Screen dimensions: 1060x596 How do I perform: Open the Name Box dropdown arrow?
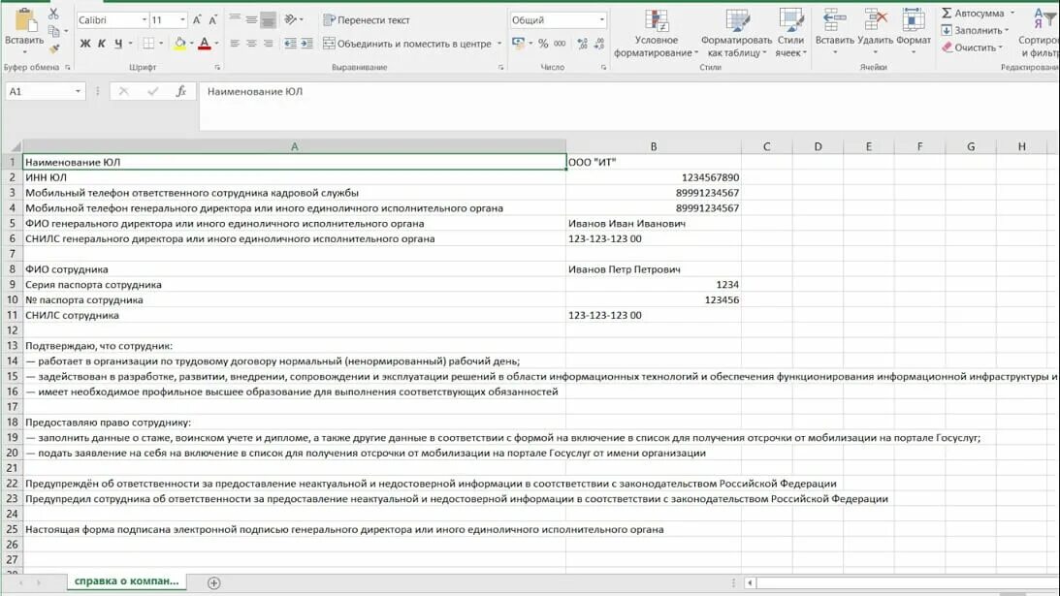(79, 91)
